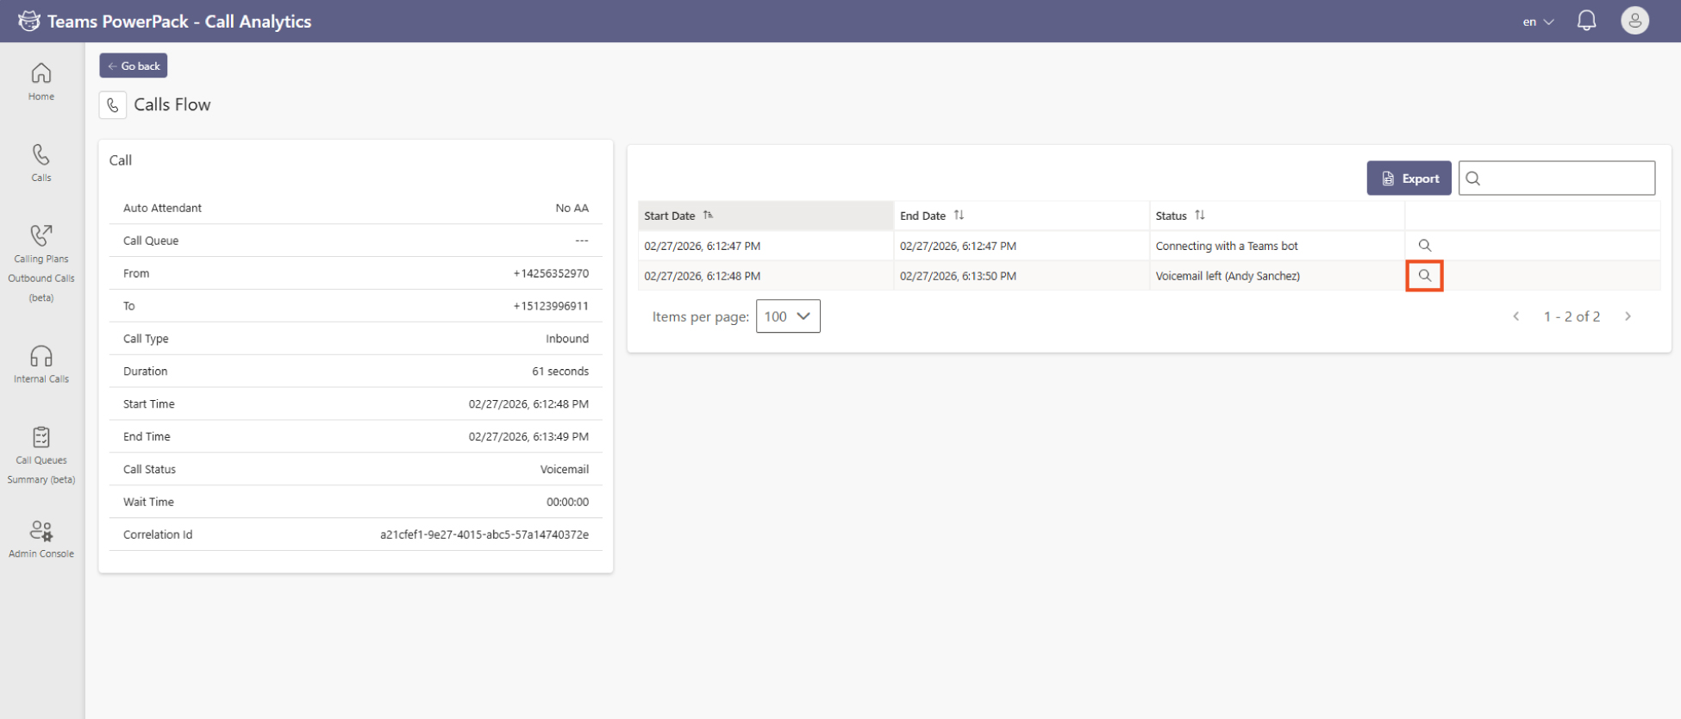The width and height of the screenshot is (1681, 719).
Task: Go to previous page of results
Action: coord(1515,316)
